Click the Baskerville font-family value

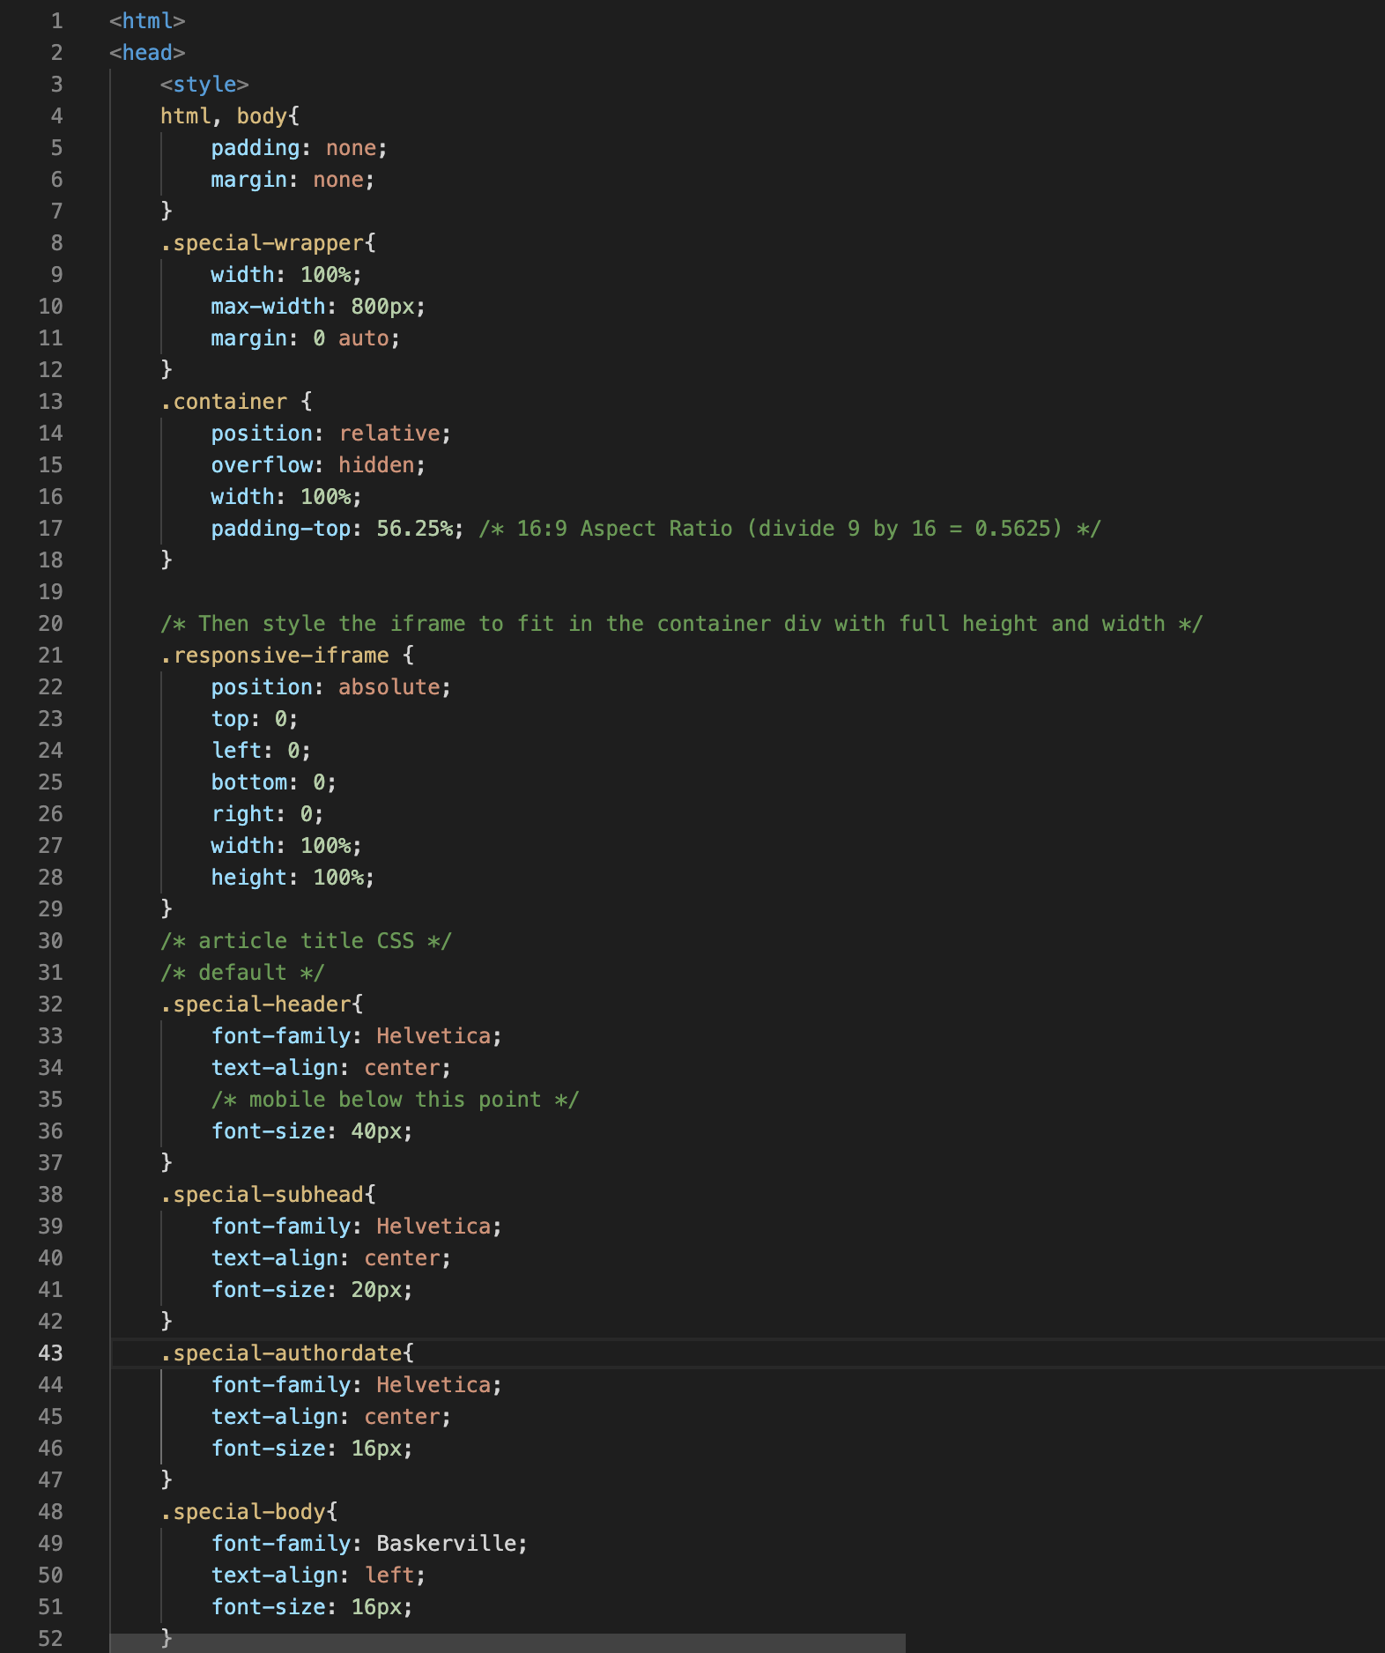click(446, 1543)
